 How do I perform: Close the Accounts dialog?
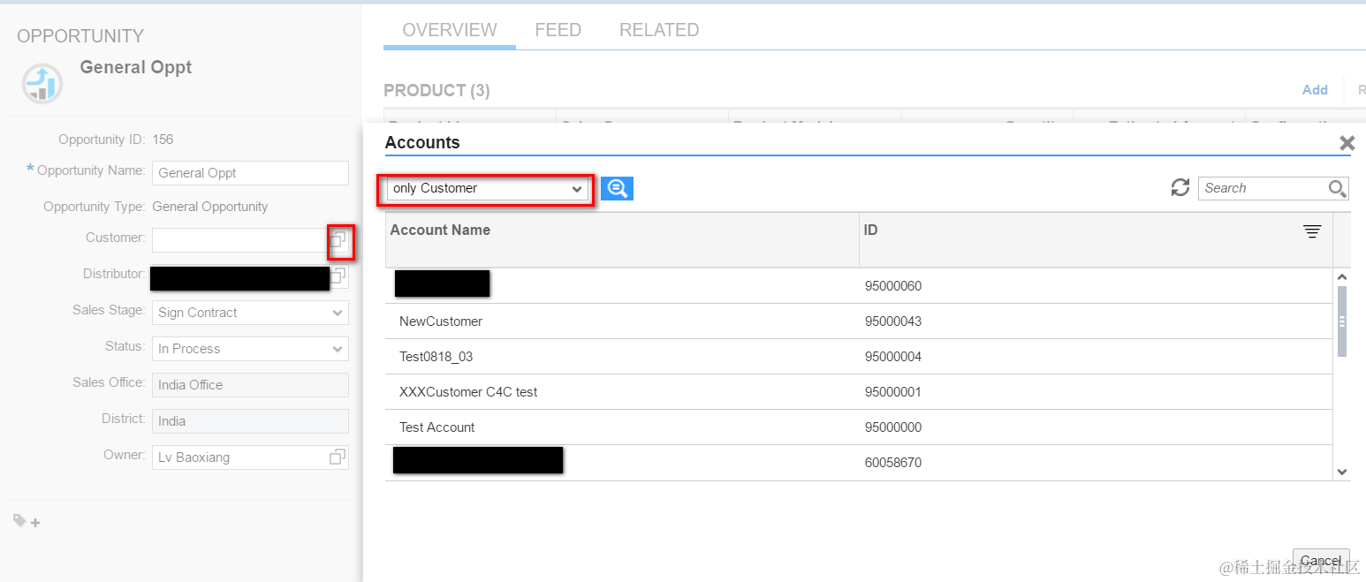pos(1347,143)
